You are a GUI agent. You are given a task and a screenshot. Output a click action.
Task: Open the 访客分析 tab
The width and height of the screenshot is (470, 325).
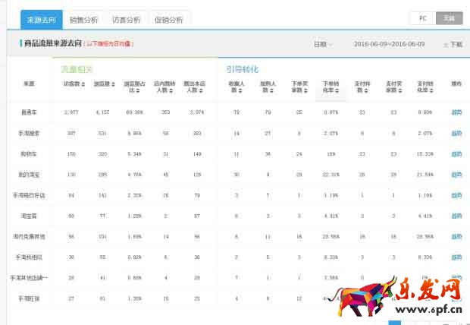point(126,19)
